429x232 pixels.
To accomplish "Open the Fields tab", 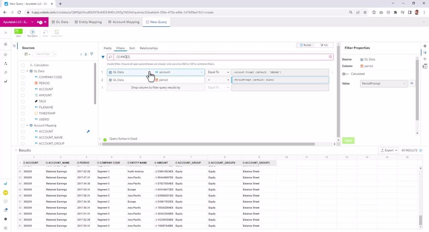I will click(x=108, y=48).
